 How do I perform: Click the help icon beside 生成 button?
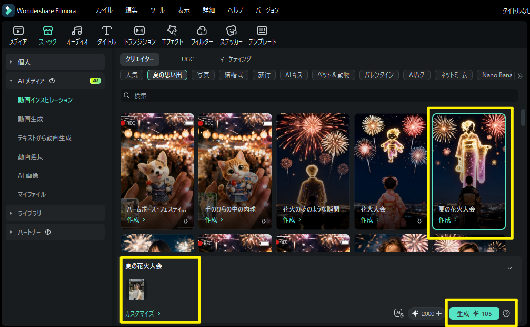coord(506,313)
